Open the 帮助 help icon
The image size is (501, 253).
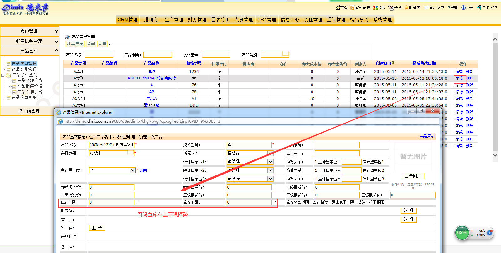pos(449,8)
